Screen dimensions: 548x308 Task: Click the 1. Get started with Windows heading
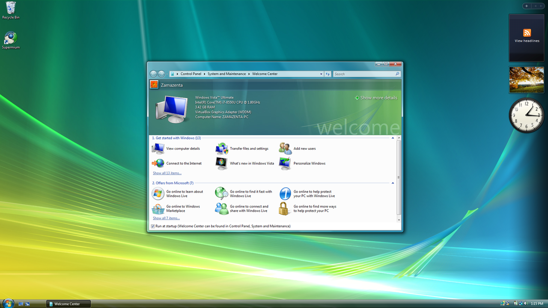click(x=176, y=138)
